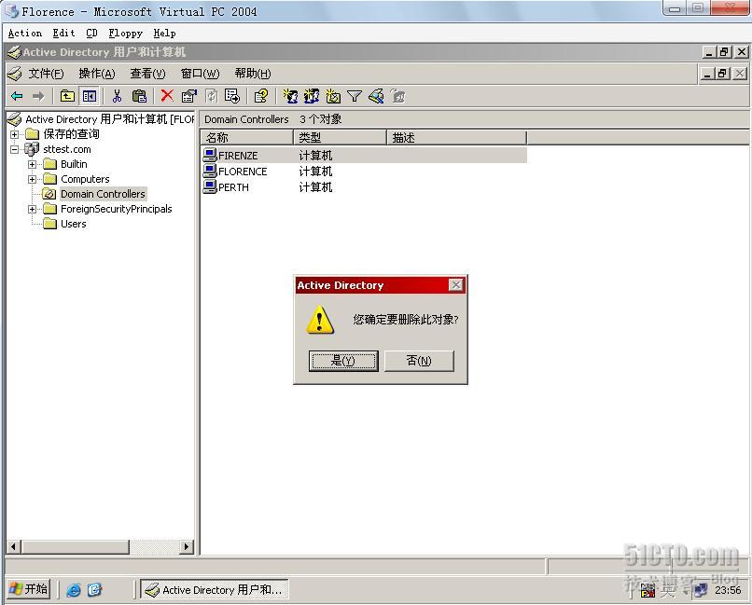The width and height of the screenshot is (752, 605).
Task: Expand the ForeignSecurityPrincipals folder node
Action: click(32, 209)
